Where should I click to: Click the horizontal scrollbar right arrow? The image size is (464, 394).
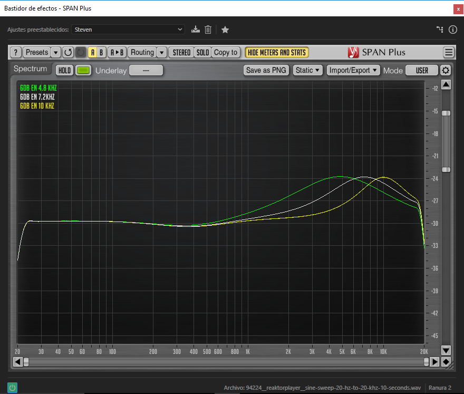[x=434, y=362]
